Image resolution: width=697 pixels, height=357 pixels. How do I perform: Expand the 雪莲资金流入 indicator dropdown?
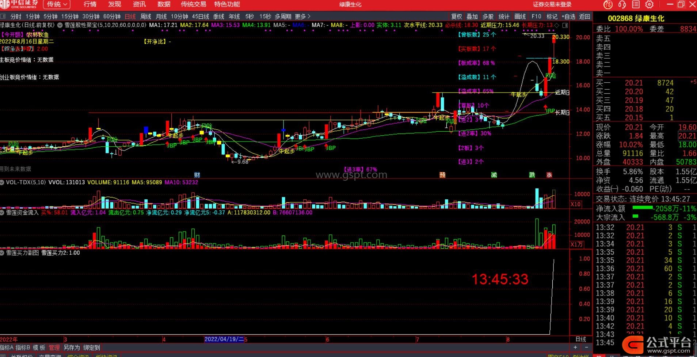[x=2, y=212]
